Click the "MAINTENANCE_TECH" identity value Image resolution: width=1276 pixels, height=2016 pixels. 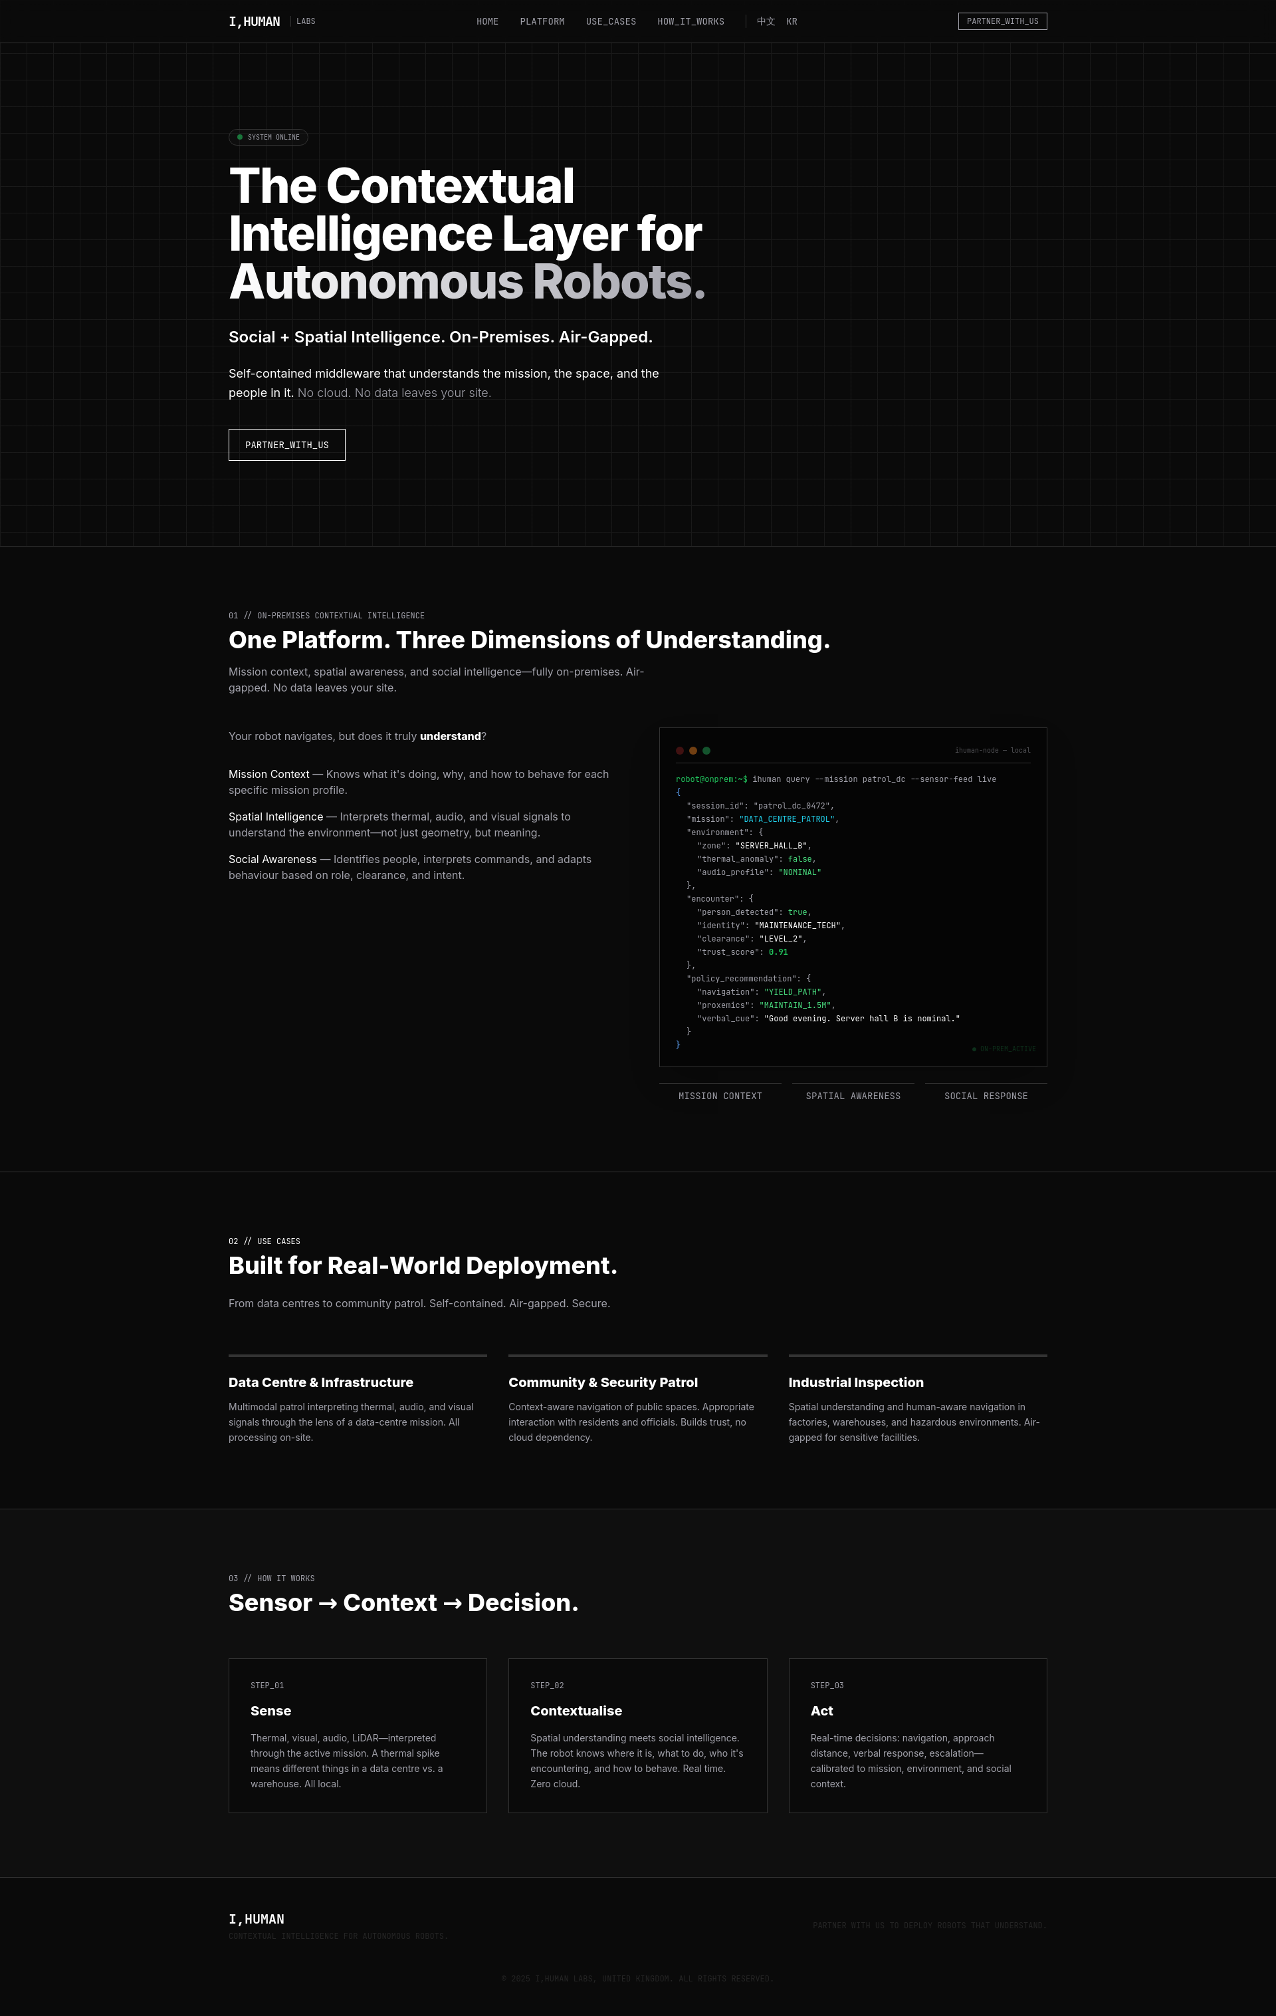click(x=797, y=926)
